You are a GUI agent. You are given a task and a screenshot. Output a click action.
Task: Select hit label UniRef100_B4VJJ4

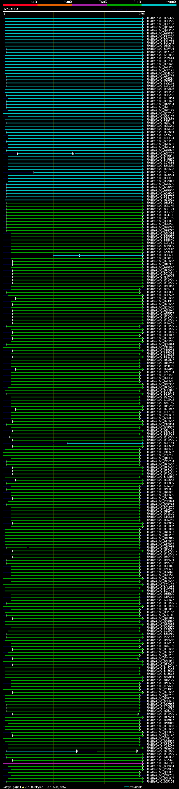[161, 289]
